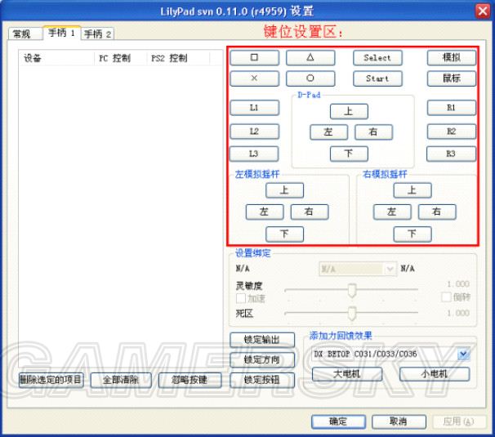Set the L3 binding
495x437 pixels.
254,154
